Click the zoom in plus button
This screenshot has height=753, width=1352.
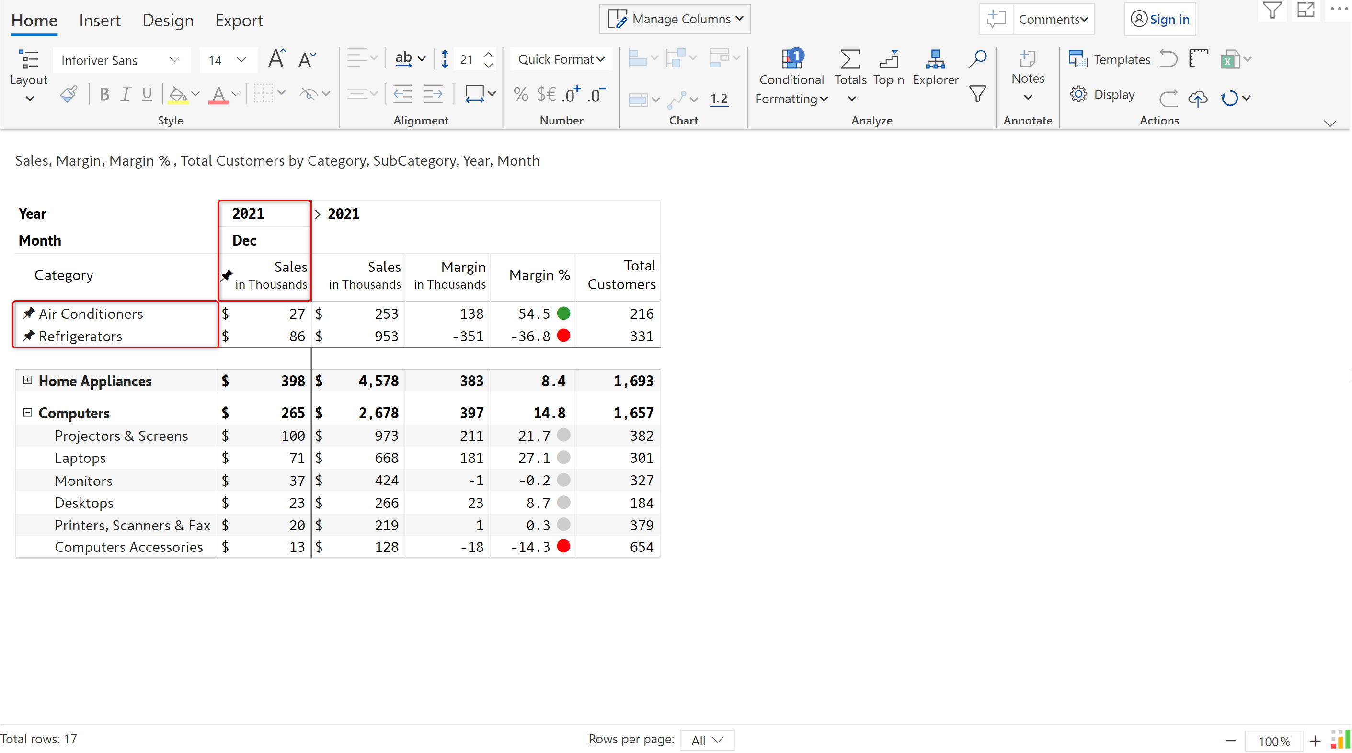[x=1315, y=741]
